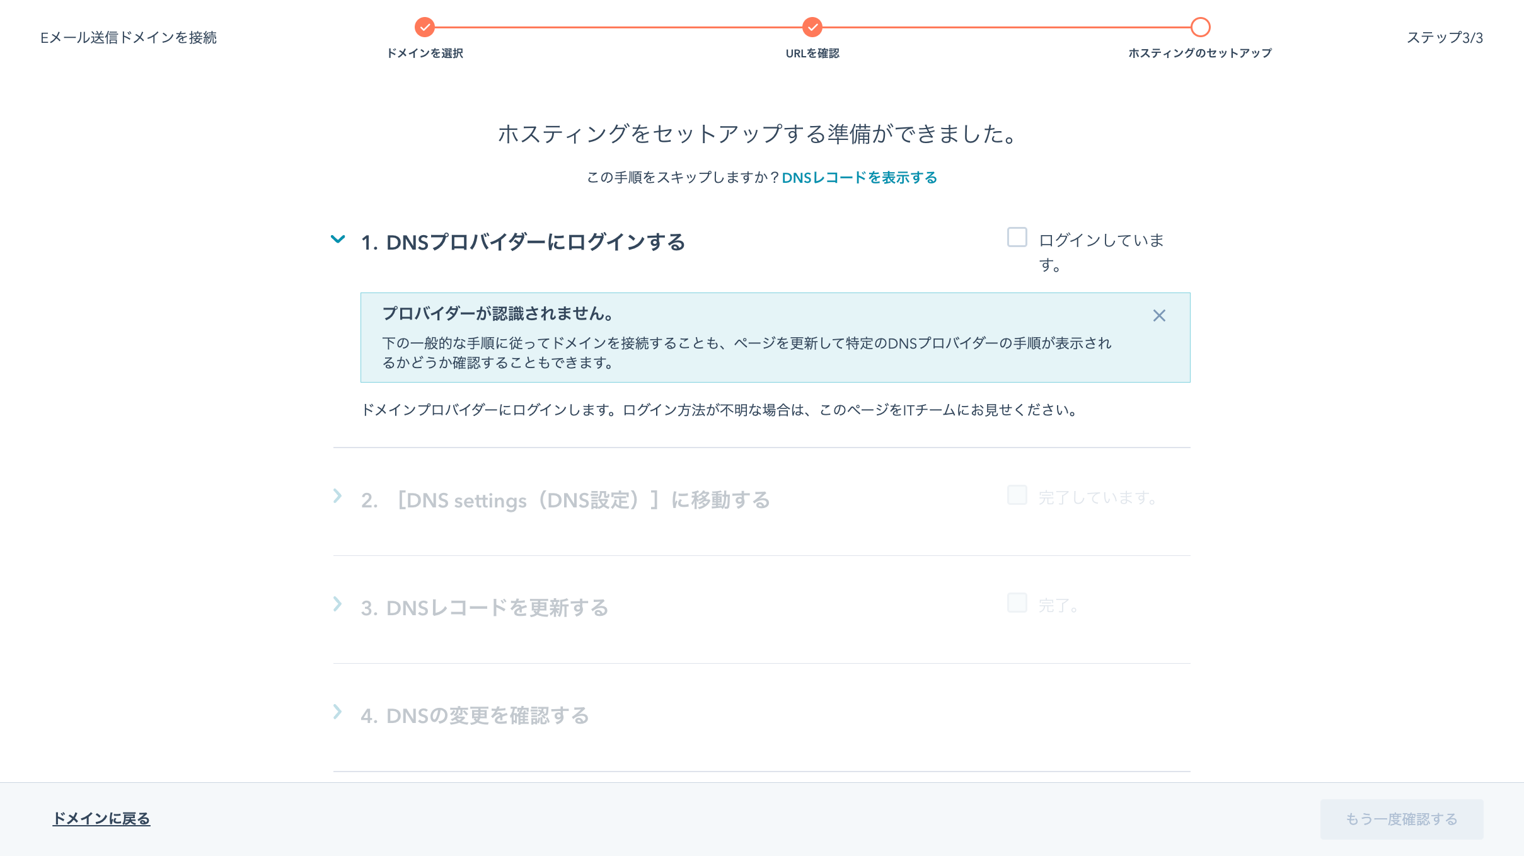Dismiss the プロバイダーが認識されません alert
Image resolution: width=1524 pixels, height=856 pixels.
(1159, 316)
